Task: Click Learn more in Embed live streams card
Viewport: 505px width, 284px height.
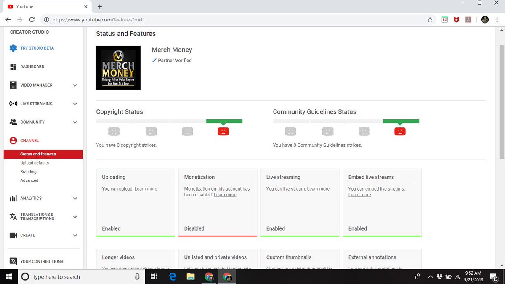Action: (x=360, y=195)
